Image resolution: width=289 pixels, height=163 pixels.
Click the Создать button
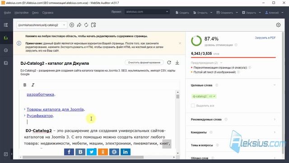182,13
